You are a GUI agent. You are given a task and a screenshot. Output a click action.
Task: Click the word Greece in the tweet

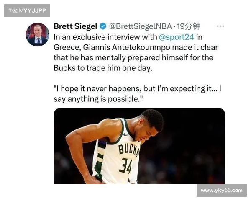(x=67, y=47)
